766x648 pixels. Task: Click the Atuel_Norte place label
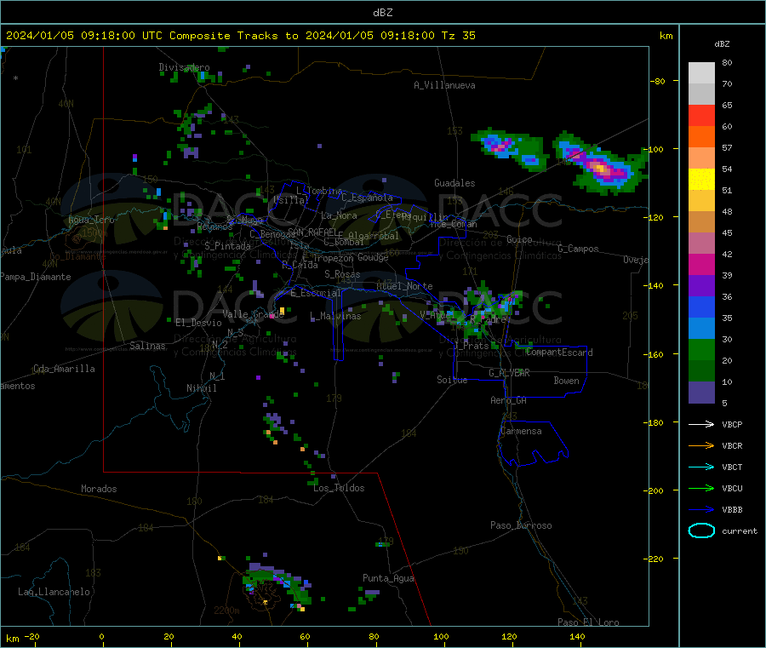click(x=404, y=286)
